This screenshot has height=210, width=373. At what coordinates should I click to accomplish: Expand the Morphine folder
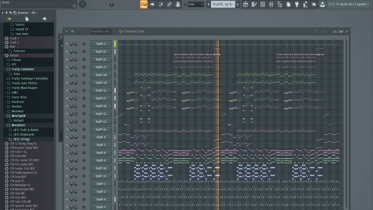(18, 125)
